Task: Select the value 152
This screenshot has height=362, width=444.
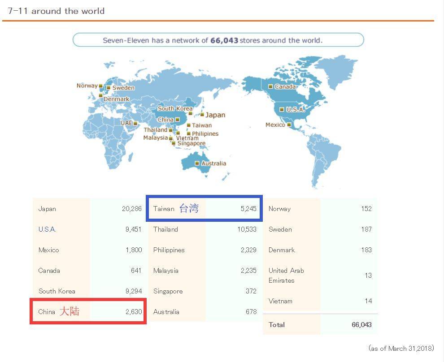Action: pyautogui.click(x=366, y=209)
